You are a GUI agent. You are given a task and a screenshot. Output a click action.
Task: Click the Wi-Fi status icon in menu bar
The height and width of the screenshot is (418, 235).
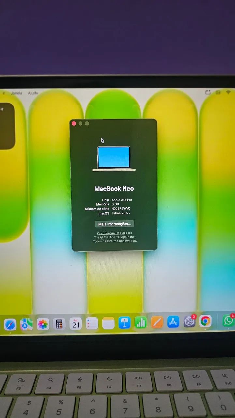(228, 93)
